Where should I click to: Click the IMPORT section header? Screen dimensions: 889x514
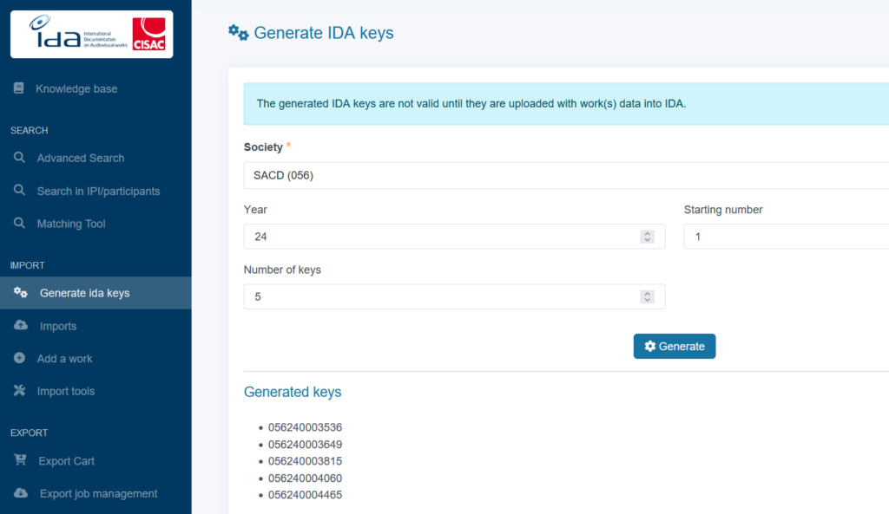point(27,265)
